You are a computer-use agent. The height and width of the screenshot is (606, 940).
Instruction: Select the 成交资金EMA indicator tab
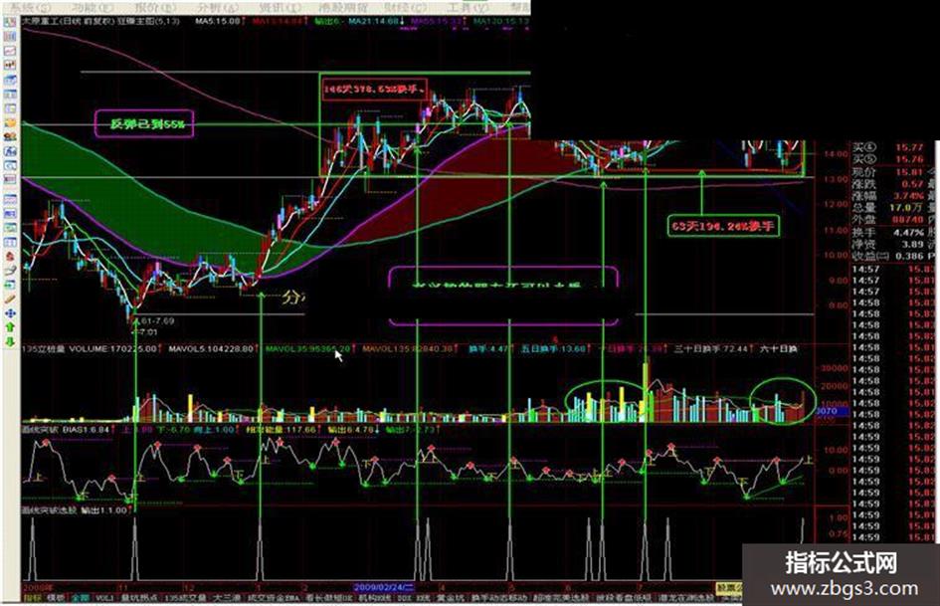274,598
